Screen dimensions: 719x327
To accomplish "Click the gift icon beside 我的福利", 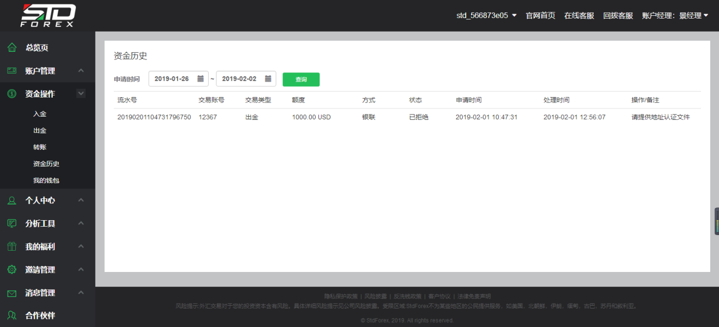I will coord(11,246).
